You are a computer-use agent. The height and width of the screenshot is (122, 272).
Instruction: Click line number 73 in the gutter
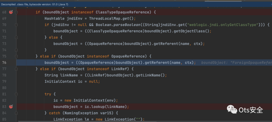point(4,44)
